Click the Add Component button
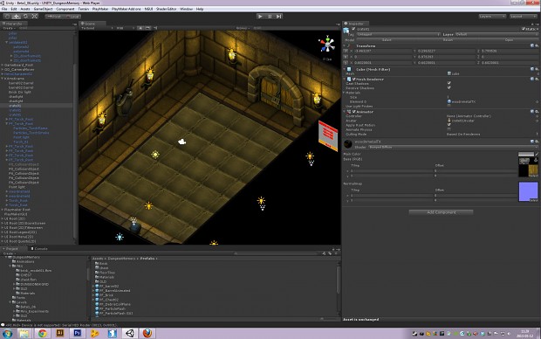The image size is (541, 339). coord(441,212)
